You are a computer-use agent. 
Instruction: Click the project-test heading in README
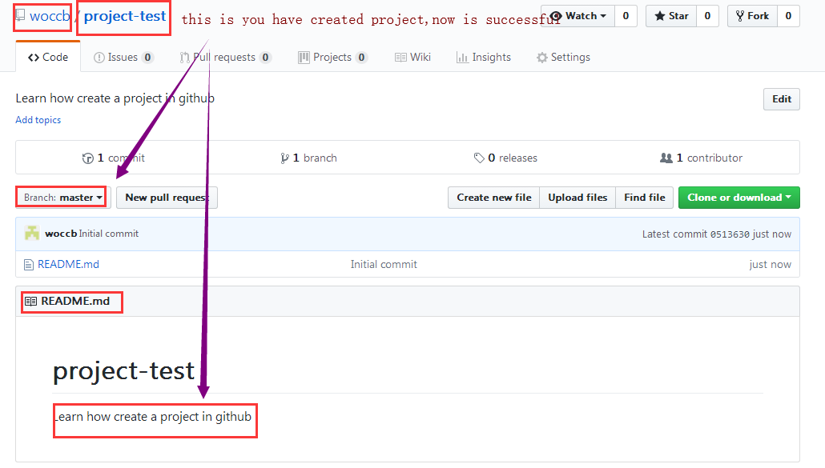(x=123, y=371)
